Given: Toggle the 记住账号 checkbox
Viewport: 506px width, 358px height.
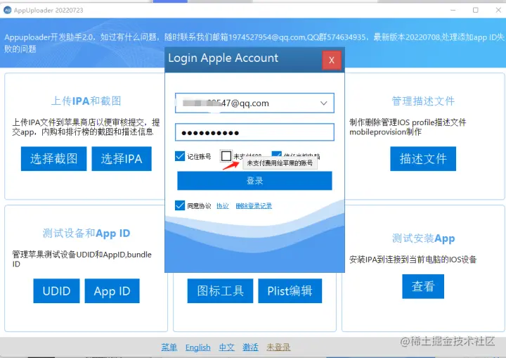Looking at the screenshot, I should point(180,156).
